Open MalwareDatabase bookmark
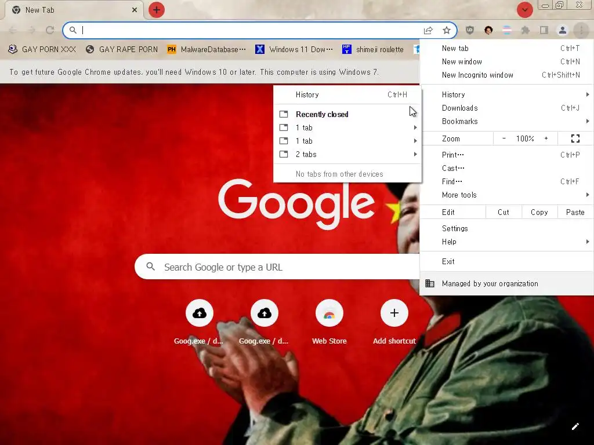Screen dimensions: 594x445 click(207, 49)
